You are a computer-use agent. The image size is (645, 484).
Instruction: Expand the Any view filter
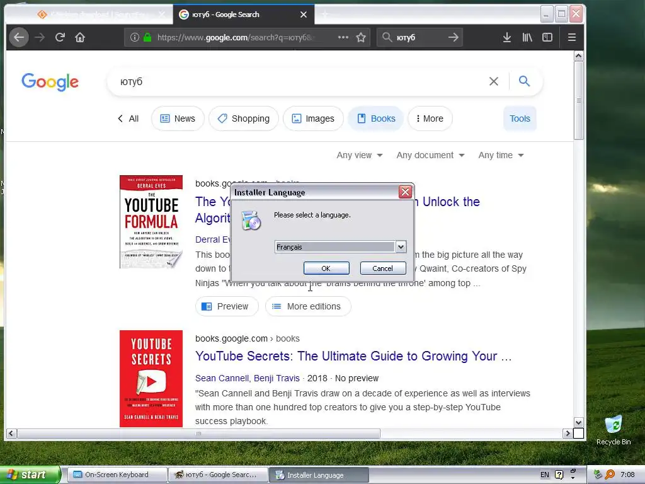360,155
